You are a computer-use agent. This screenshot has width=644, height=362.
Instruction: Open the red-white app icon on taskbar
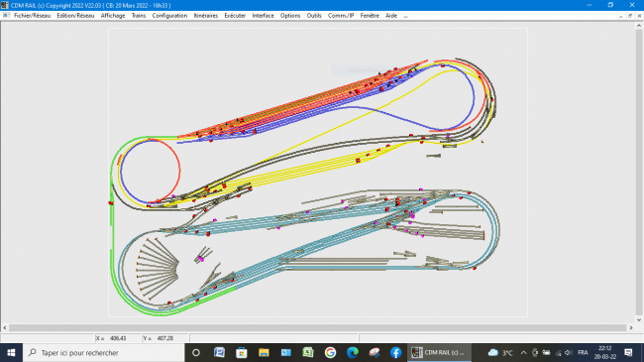pos(375,352)
